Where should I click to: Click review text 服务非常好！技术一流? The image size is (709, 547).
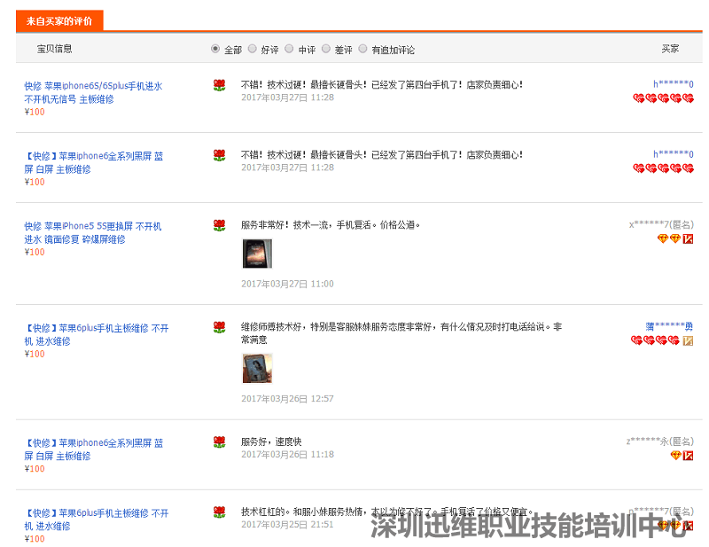pyautogui.click(x=330, y=225)
